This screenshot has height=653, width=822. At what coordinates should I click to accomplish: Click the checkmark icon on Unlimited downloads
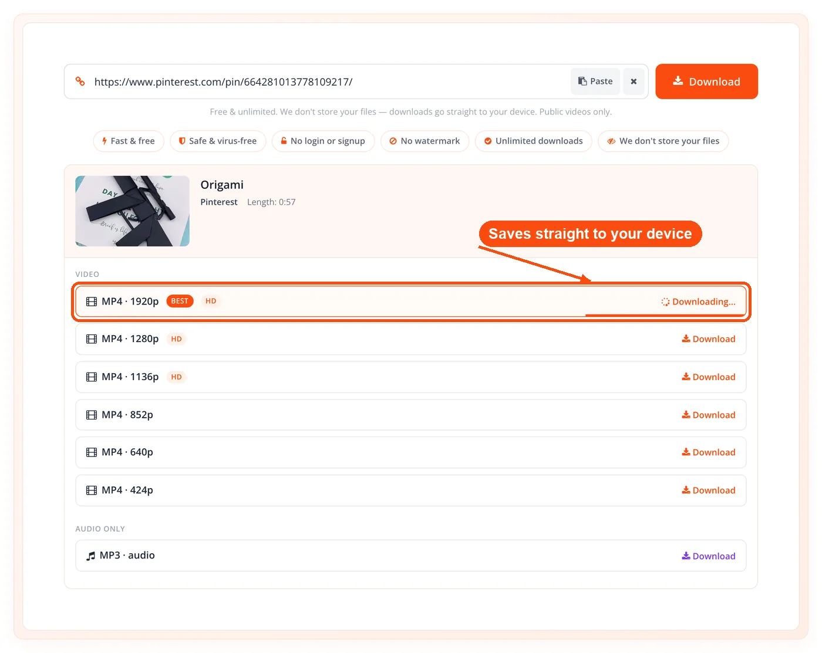pyautogui.click(x=488, y=141)
